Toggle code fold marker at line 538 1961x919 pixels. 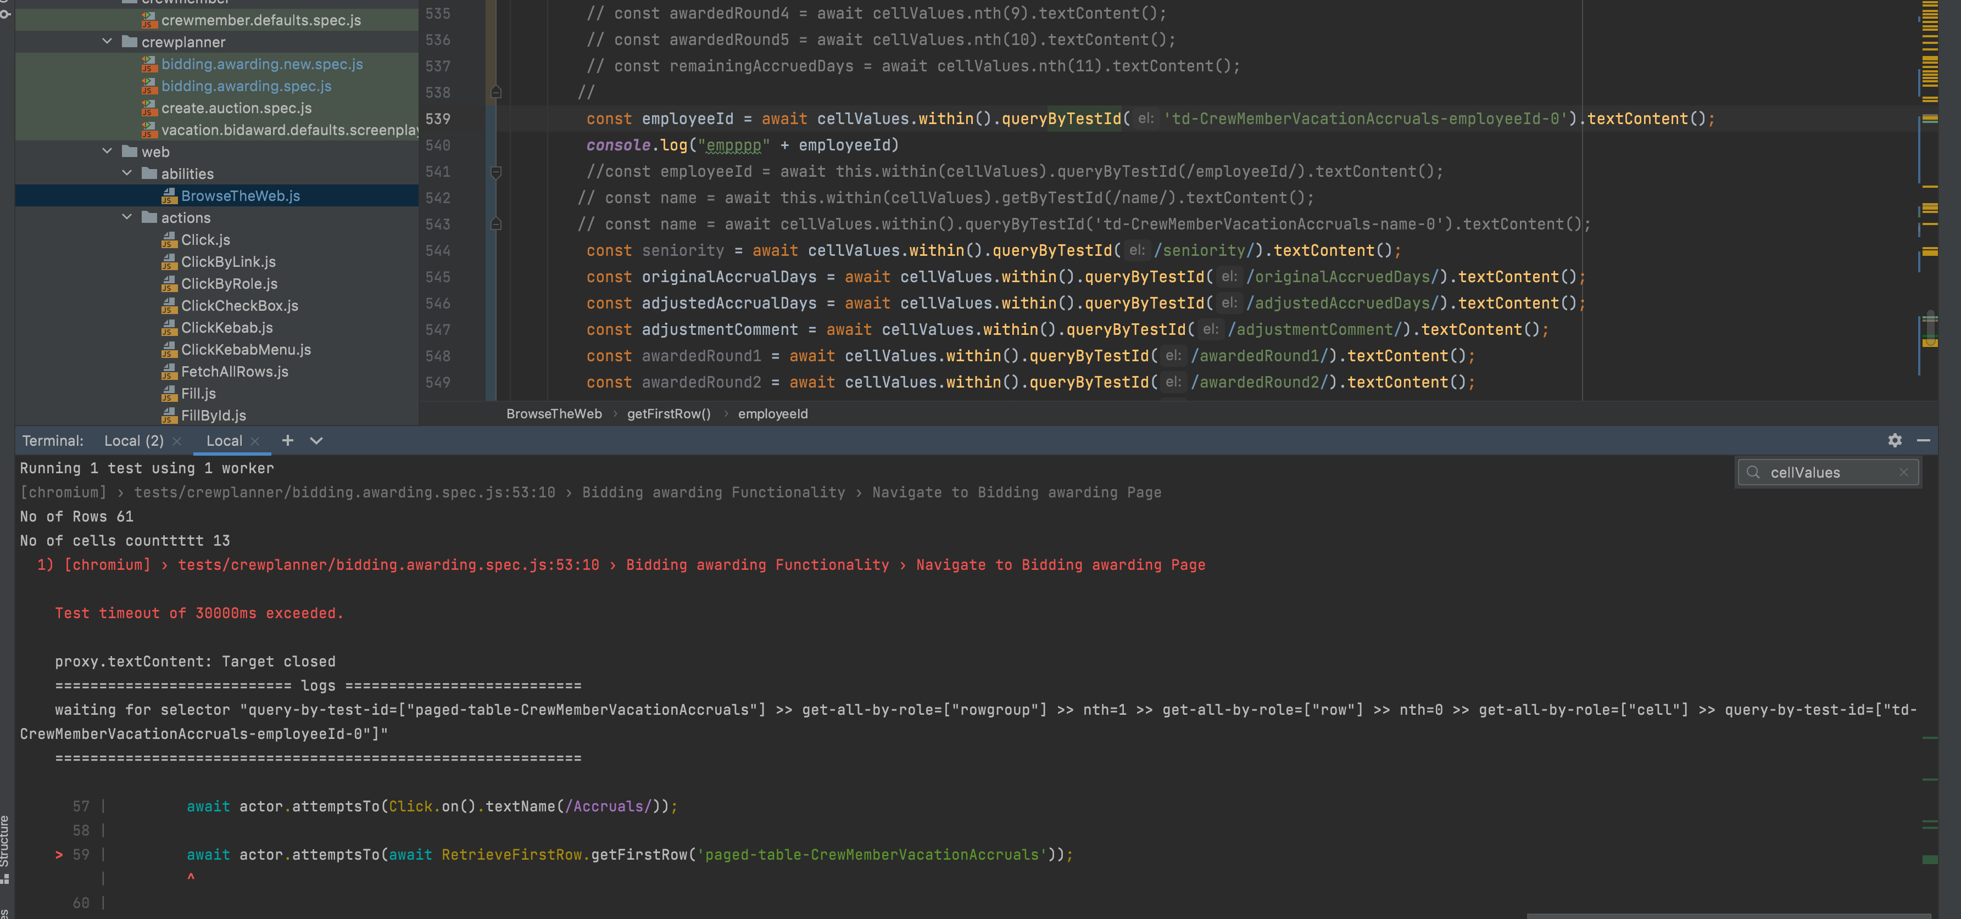495,92
